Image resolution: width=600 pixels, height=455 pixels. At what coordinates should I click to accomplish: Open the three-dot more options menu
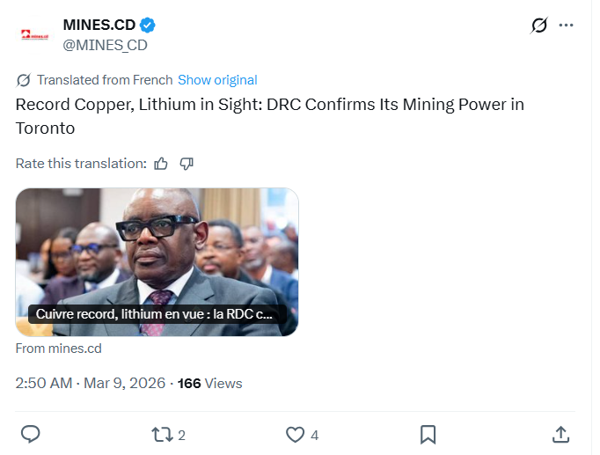567,25
